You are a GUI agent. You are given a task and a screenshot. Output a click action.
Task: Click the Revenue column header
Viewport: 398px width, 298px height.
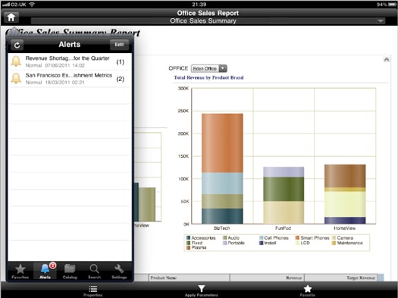click(267, 278)
